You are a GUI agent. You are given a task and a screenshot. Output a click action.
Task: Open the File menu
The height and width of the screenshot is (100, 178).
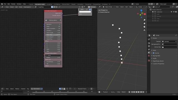5,4
